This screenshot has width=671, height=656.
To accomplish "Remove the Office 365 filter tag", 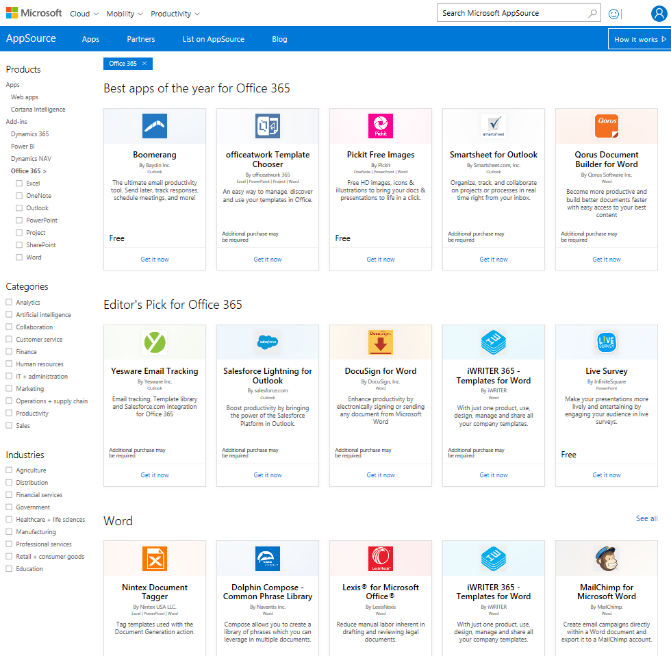I will 144,63.
